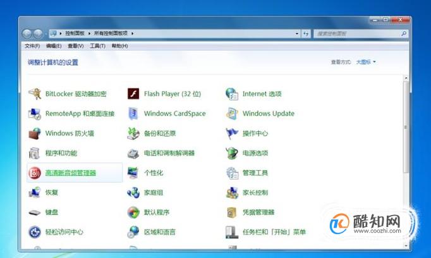431x258 pixels.
Task: Open the 电话和调制解调器 icon
Action: [x=133, y=153]
